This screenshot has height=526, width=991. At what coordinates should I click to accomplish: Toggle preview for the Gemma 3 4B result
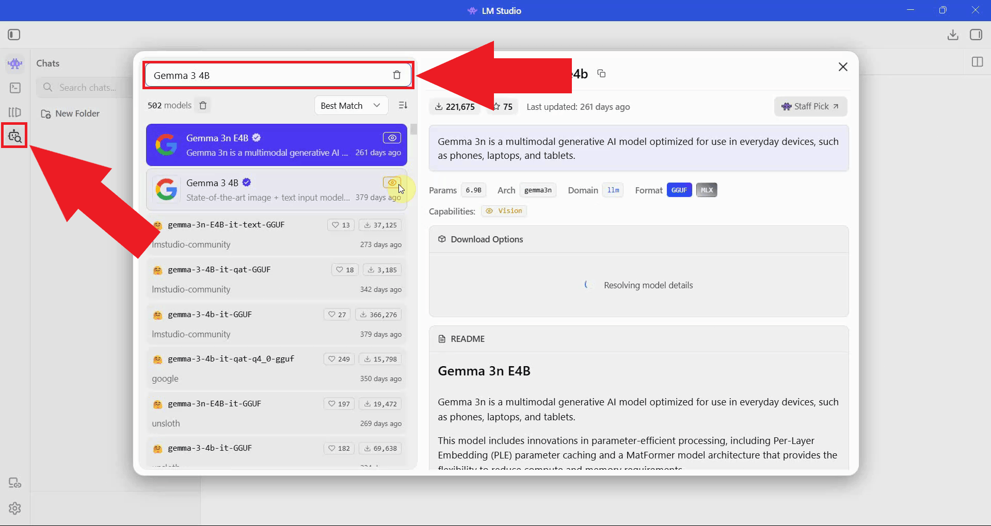(392, 183)
